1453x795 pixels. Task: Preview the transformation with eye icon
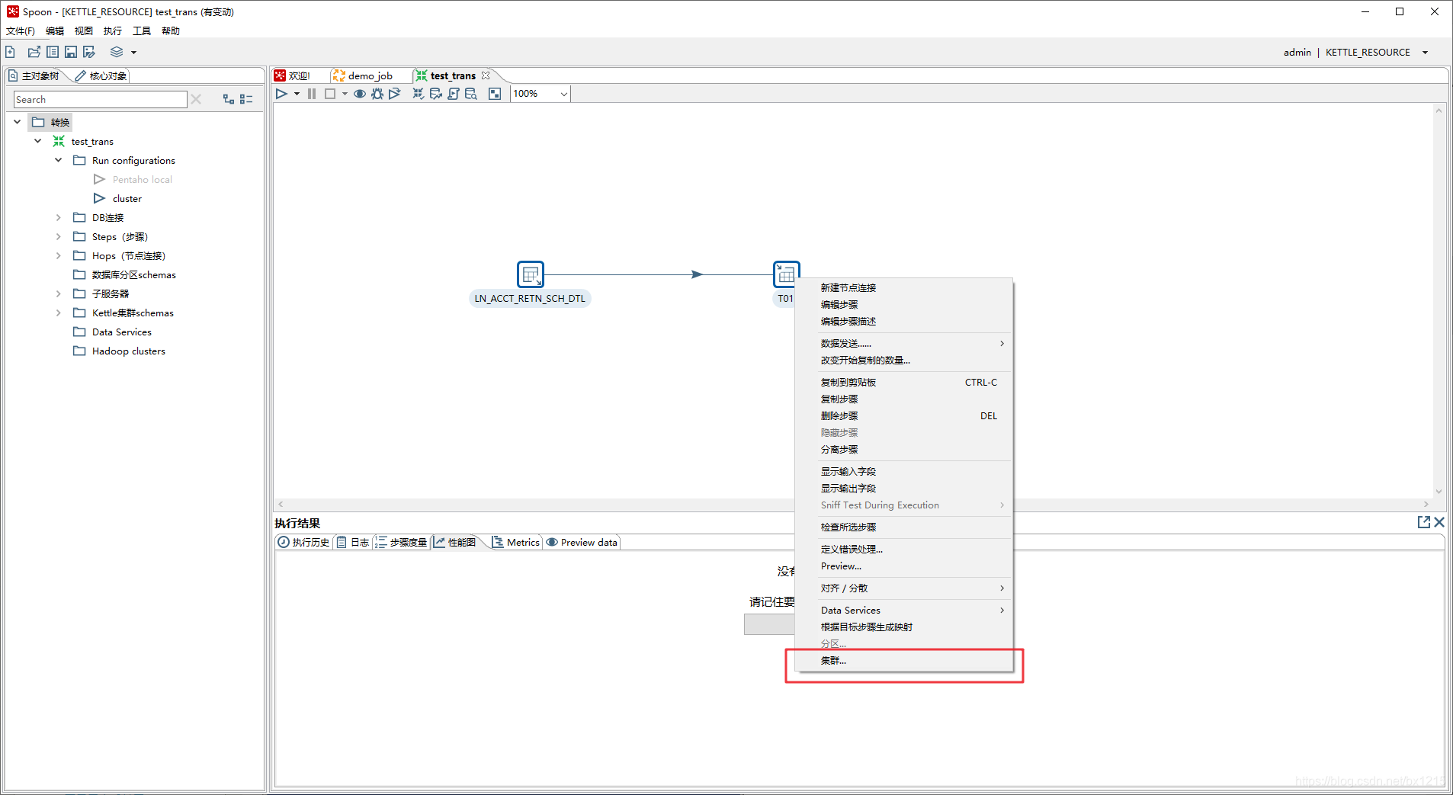coord(360,94)
